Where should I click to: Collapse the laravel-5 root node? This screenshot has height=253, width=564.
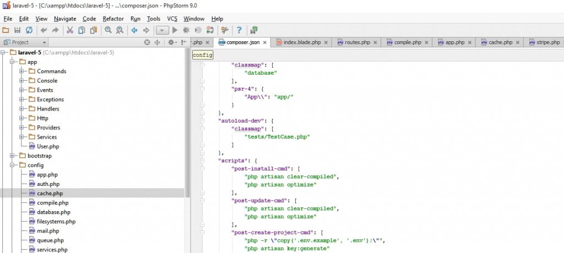3,52
